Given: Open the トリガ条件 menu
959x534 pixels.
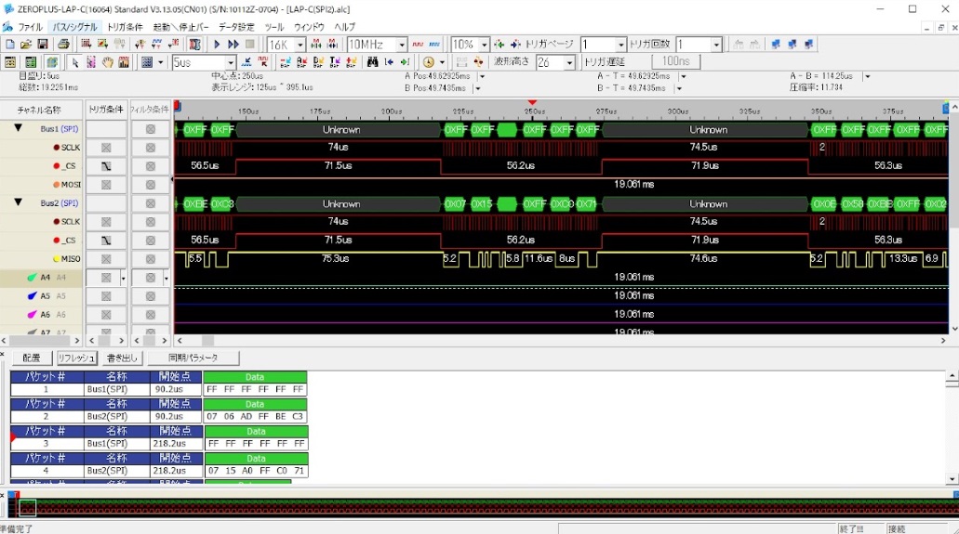Looking at the screenshot, I should tap(125, 27).
